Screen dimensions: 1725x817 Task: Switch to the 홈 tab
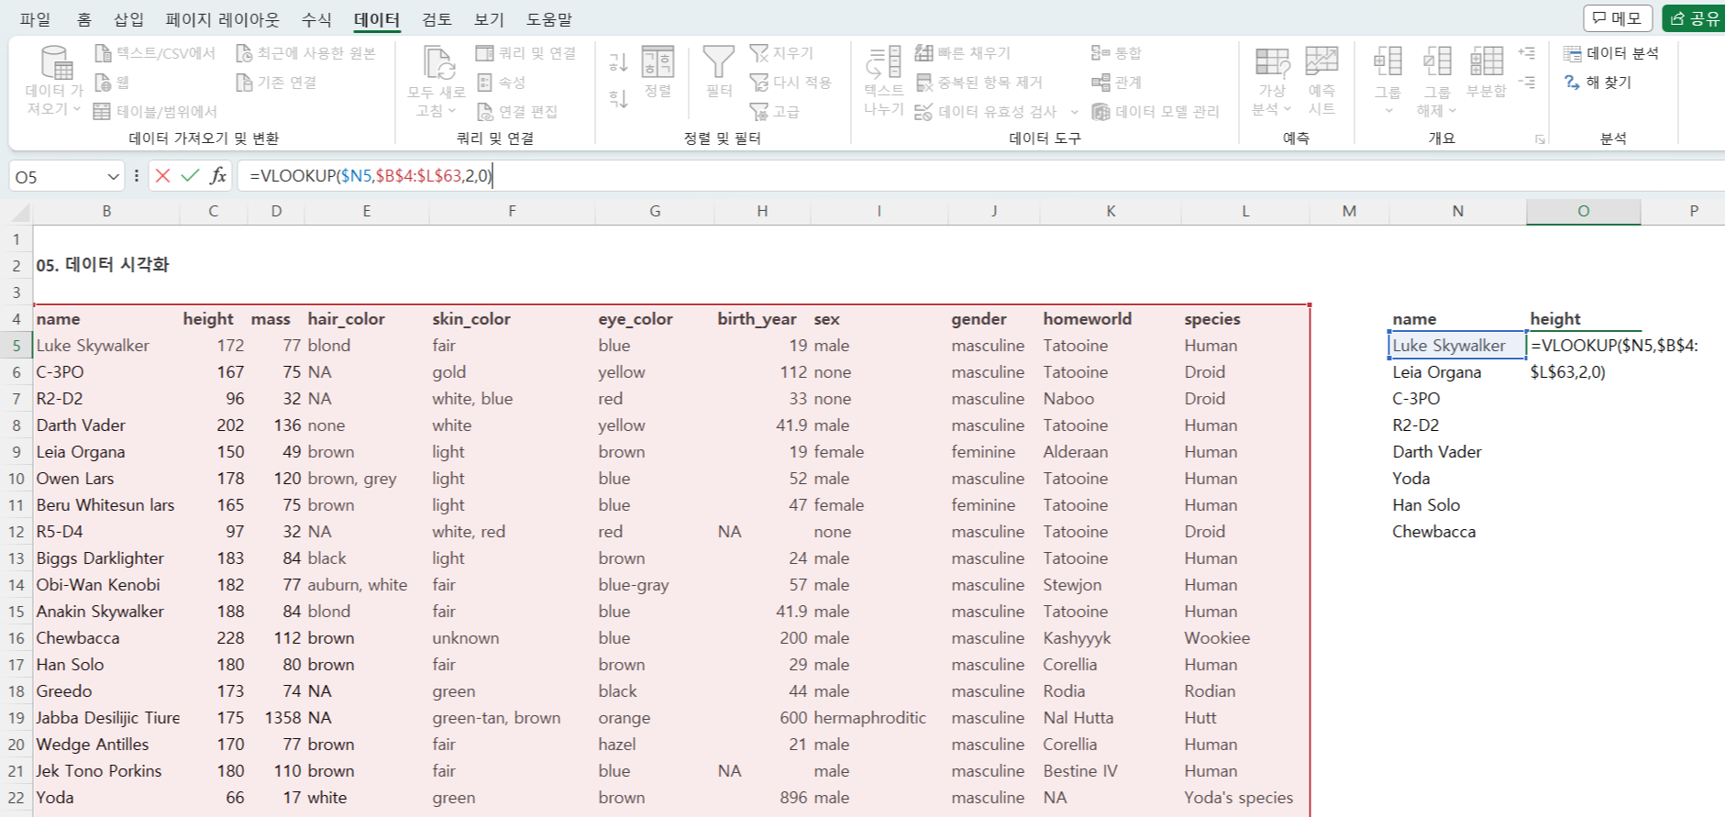83,19
